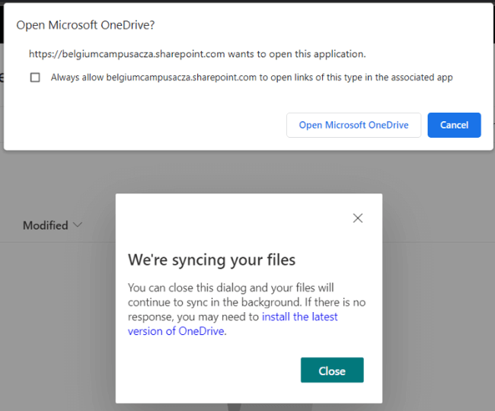
Task: Click the X icon on the syncing dialog
Action: tap(357, 218)
